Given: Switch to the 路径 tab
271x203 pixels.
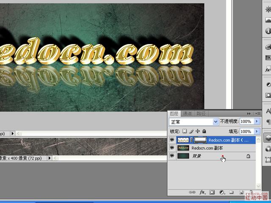Looking at the screenshot, I should tap(201, 113).
